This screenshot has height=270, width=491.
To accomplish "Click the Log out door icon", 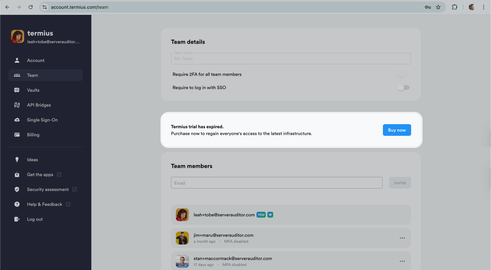I will [17, 219].
